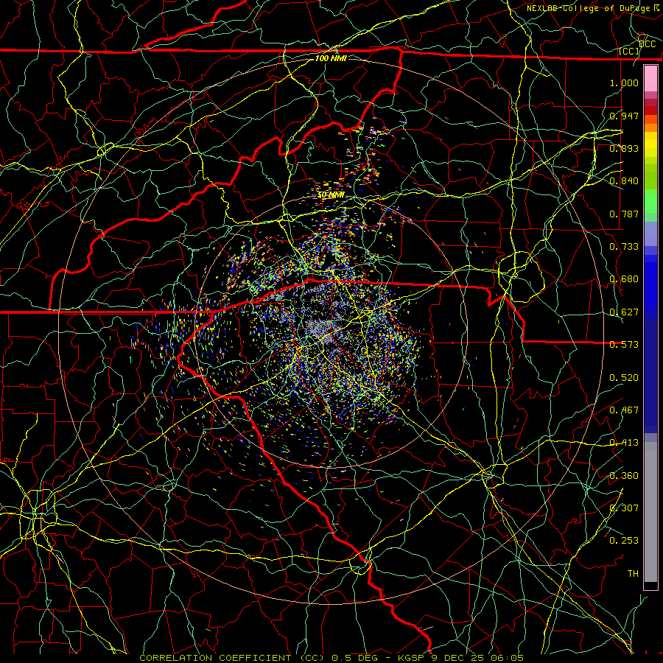The width and height of the screenshot is (663, 663).
Task: Select the 0.253 scale value
Action: [624, 541]
